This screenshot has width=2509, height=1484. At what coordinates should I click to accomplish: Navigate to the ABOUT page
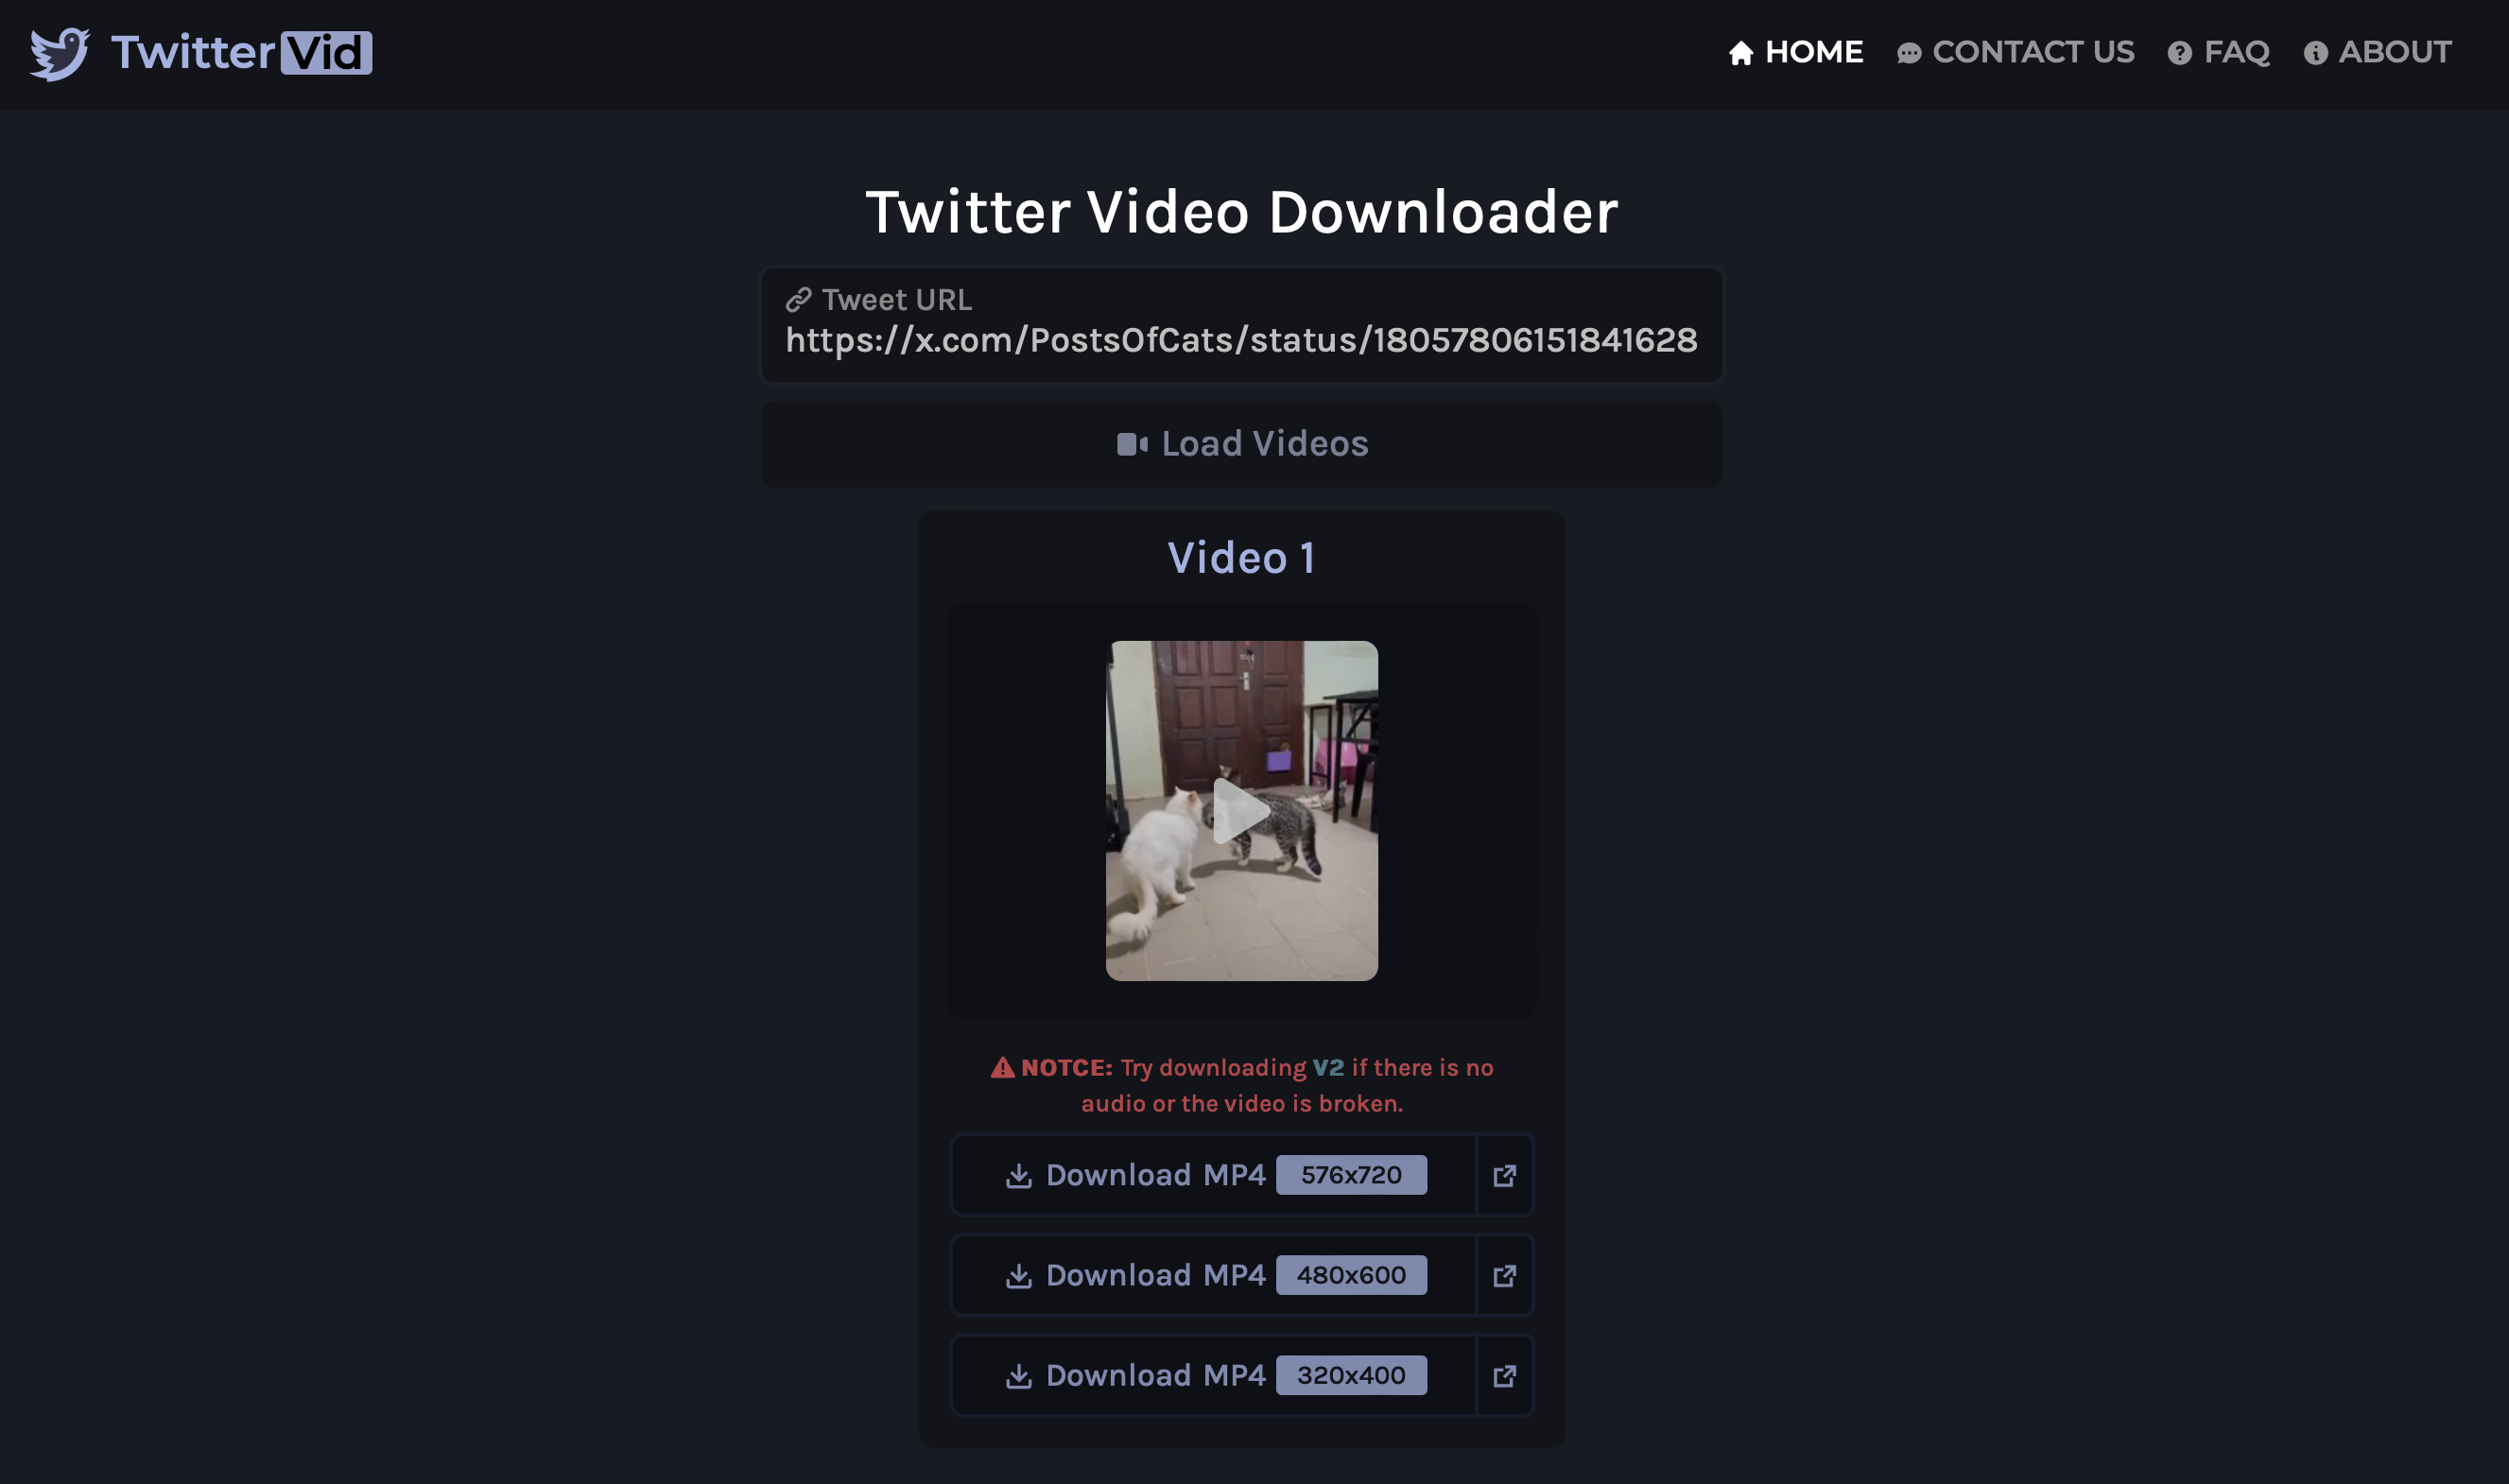[x=2394, y=52]
